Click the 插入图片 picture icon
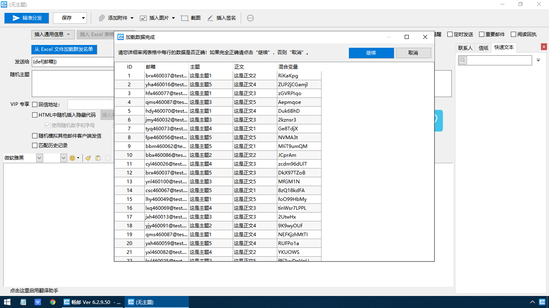The width and height of the screenshot is (549, 308). (x=143, y=18)
